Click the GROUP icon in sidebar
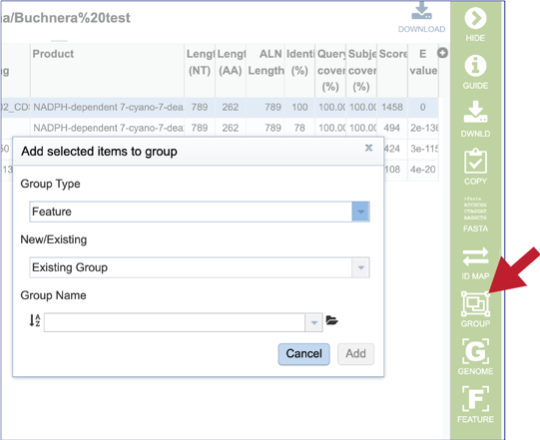This screenshot has height=440, width=540. (x=475, y=303)
